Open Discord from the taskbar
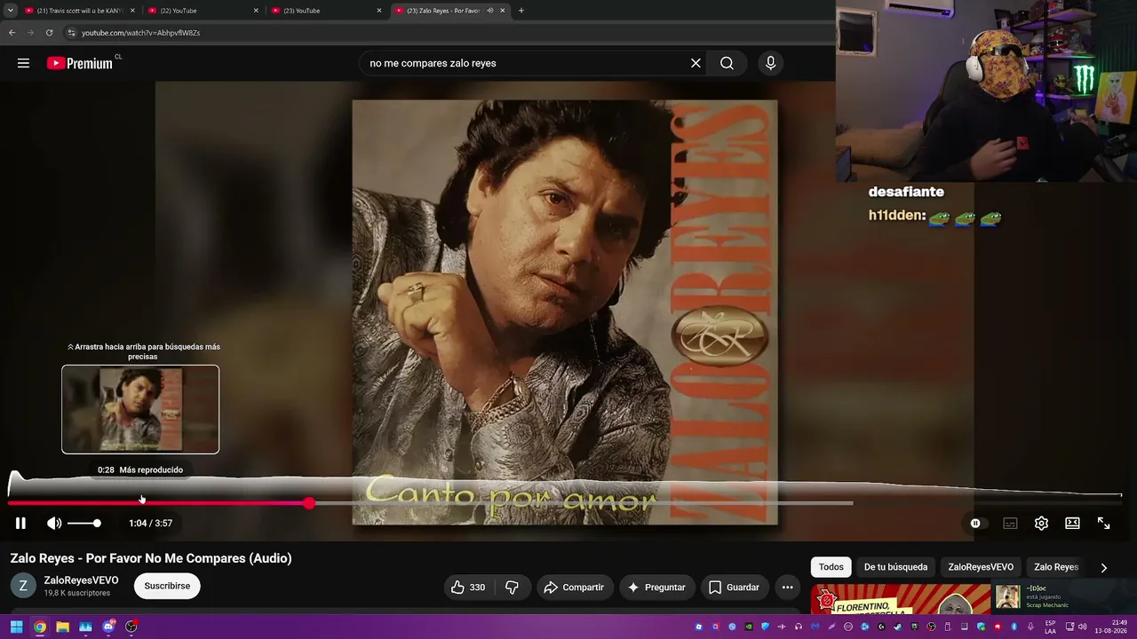 tap(108, 627)
